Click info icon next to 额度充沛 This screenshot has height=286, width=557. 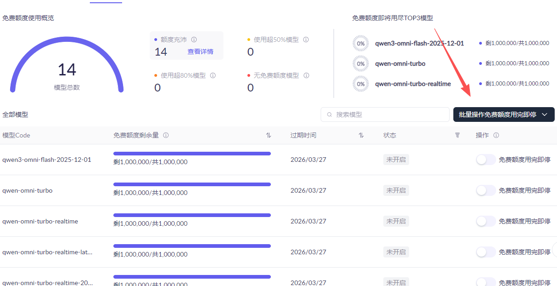tap(194, 40)
